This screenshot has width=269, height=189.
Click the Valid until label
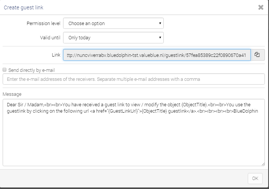point(50,37)
